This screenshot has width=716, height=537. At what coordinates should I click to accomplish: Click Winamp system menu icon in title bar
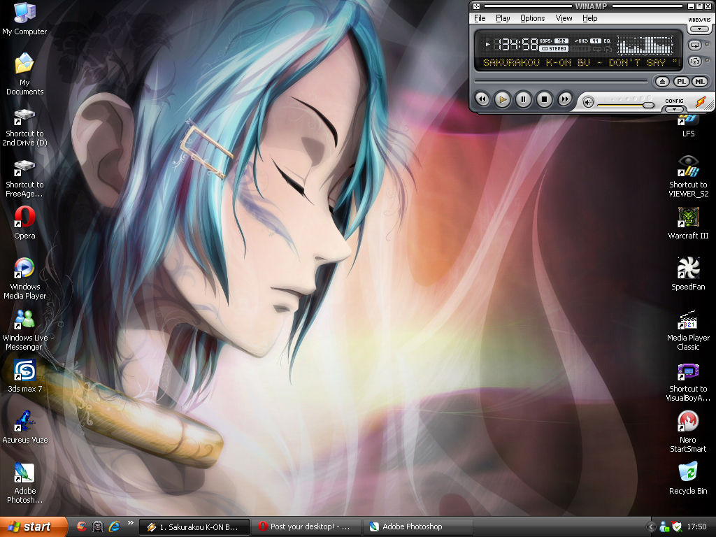(x=476, y=6)
